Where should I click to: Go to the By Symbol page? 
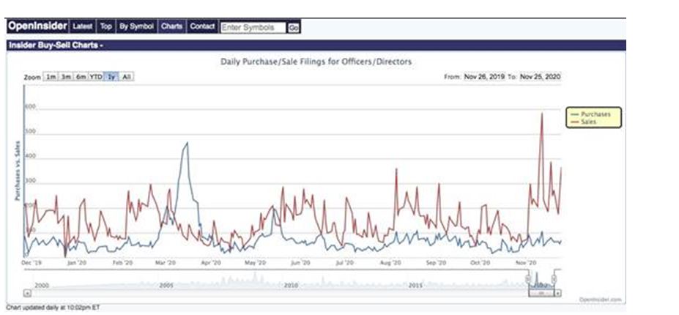[136, 27]
